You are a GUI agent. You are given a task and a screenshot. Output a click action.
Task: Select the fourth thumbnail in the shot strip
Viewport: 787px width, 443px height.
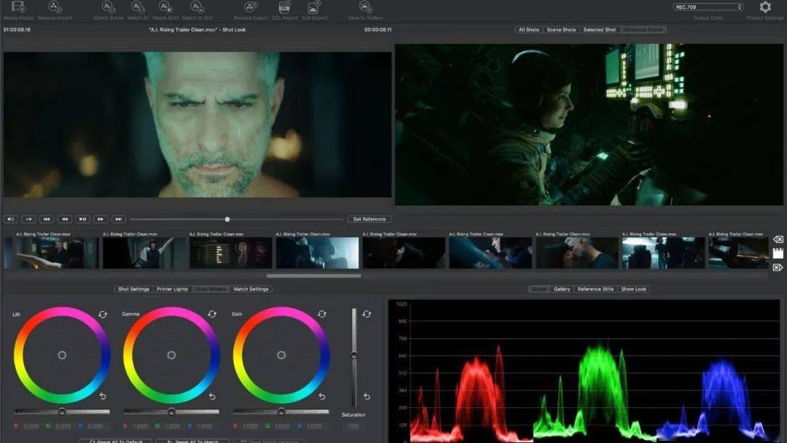coord(317,253)
